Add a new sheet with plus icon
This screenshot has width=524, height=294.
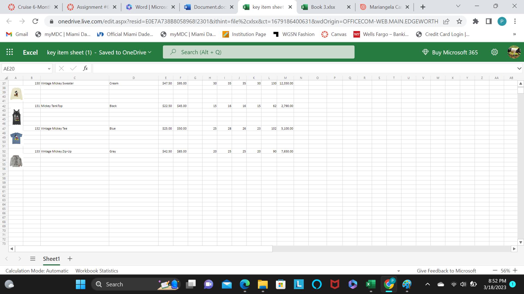(70, 259)
